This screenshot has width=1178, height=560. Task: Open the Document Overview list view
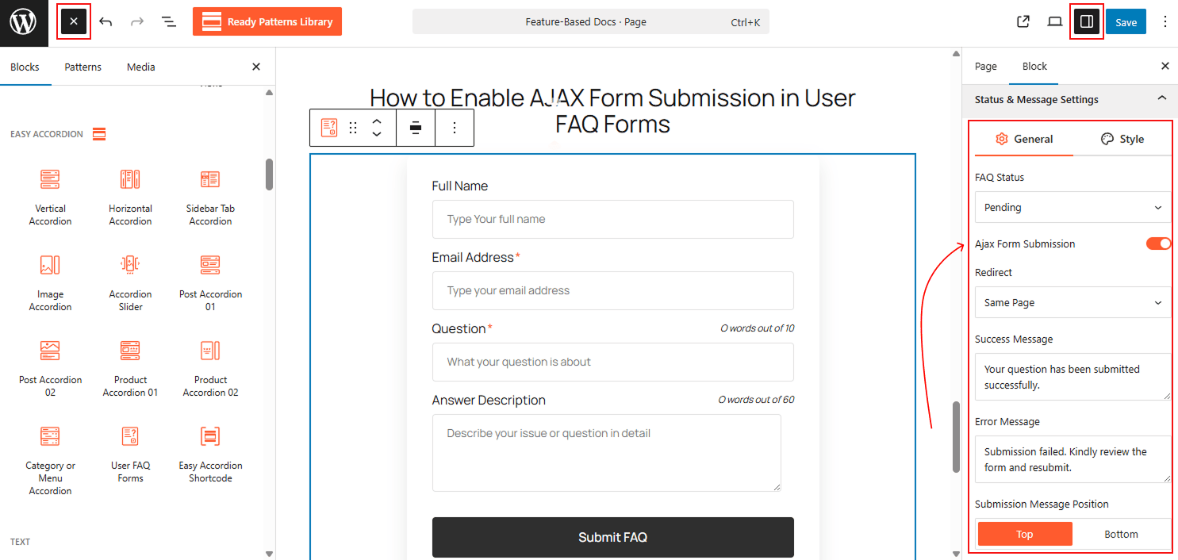pyautogui.click(x=168, y=21)
